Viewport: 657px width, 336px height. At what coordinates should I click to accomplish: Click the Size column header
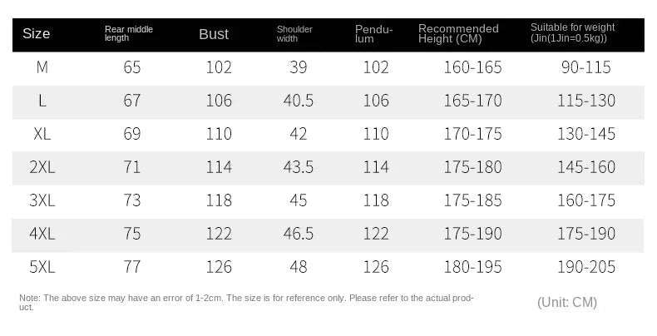[37, 34]
